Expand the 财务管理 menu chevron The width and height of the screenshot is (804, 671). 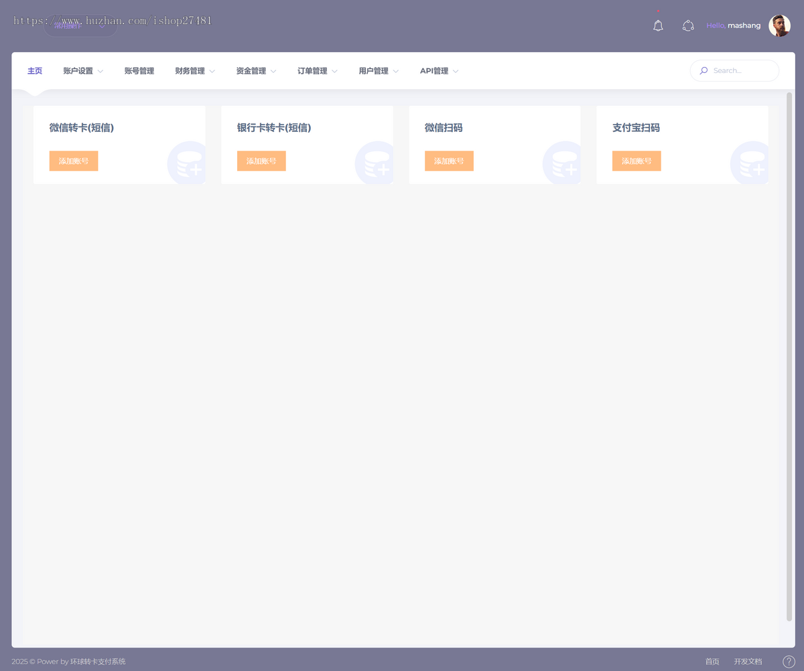212,71
